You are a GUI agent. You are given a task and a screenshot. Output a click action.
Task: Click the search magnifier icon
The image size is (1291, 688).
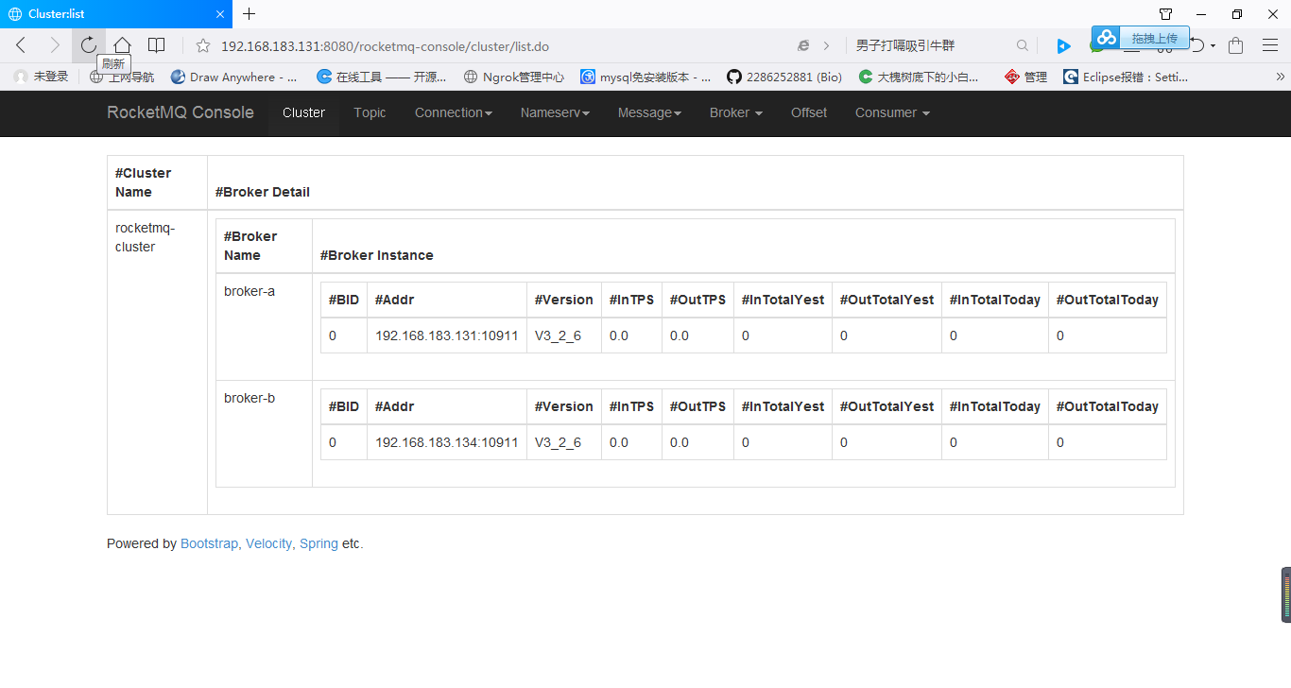coord(1023,45)
